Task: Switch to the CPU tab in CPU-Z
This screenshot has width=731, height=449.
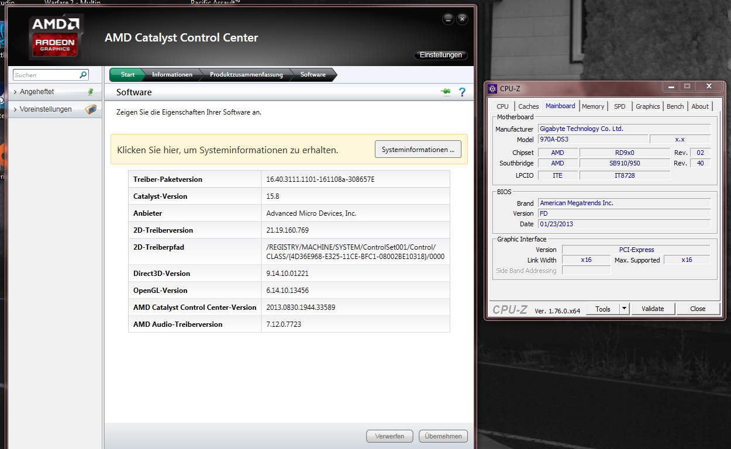Action: pos(502,106)
